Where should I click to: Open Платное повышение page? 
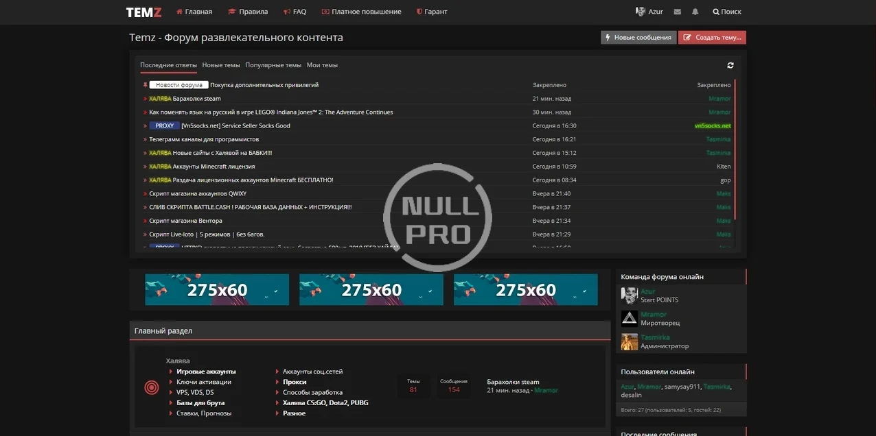pyautogui.click(x=362, y=12)
